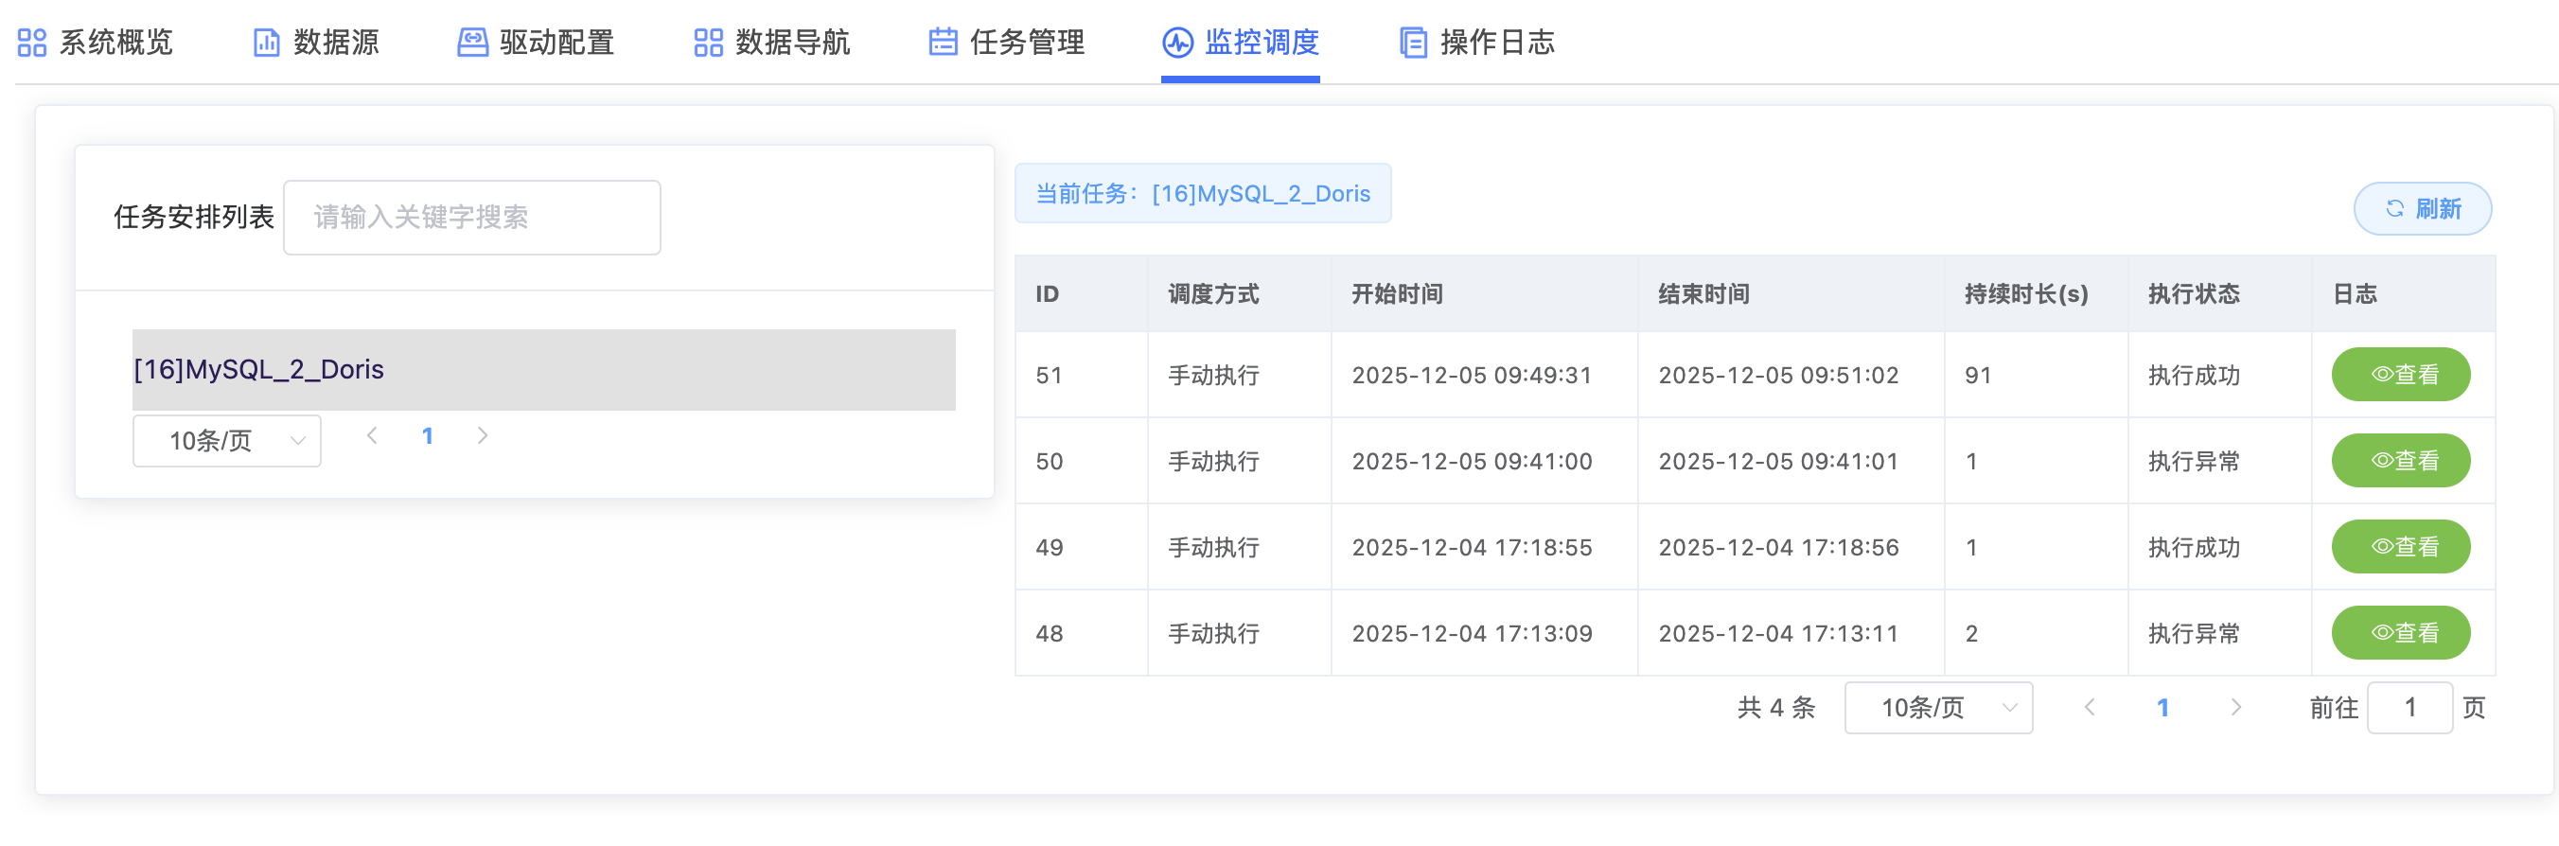Click the Operation Log document icon
The height and width of the screenshot is (846, 2559).
pyautogui.click(x=1413, y=43)
